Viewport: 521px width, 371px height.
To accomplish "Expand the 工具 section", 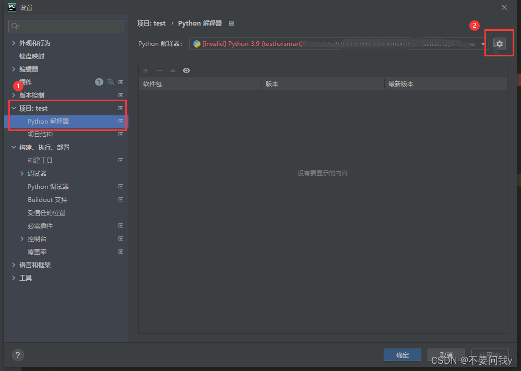I will [14, 278].
